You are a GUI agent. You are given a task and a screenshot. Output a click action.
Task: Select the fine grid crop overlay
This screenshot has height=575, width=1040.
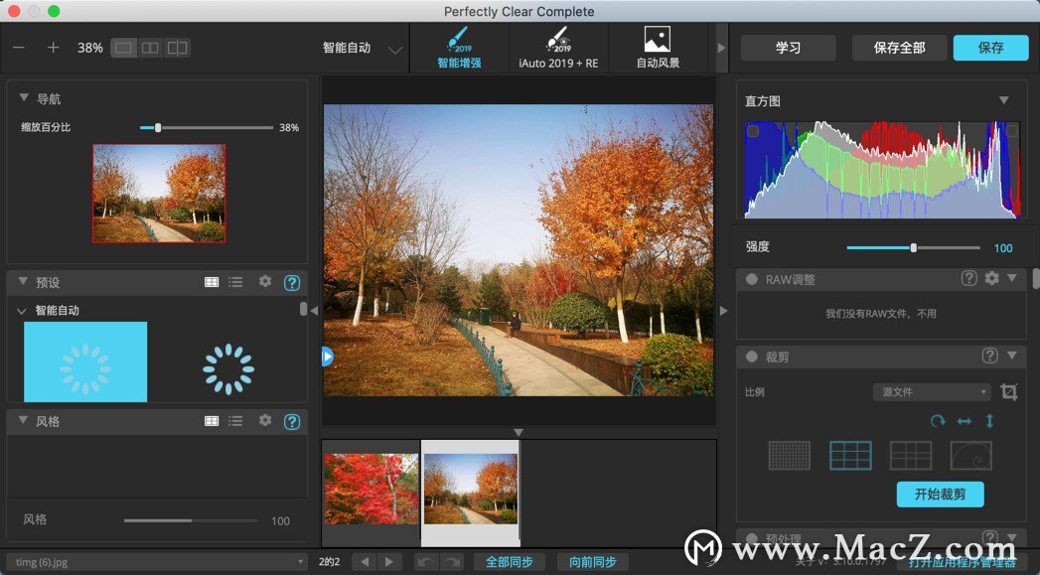coord(790,456)
